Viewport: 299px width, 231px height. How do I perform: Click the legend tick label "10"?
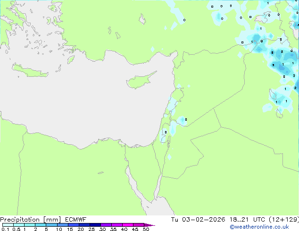click(59, 229)
